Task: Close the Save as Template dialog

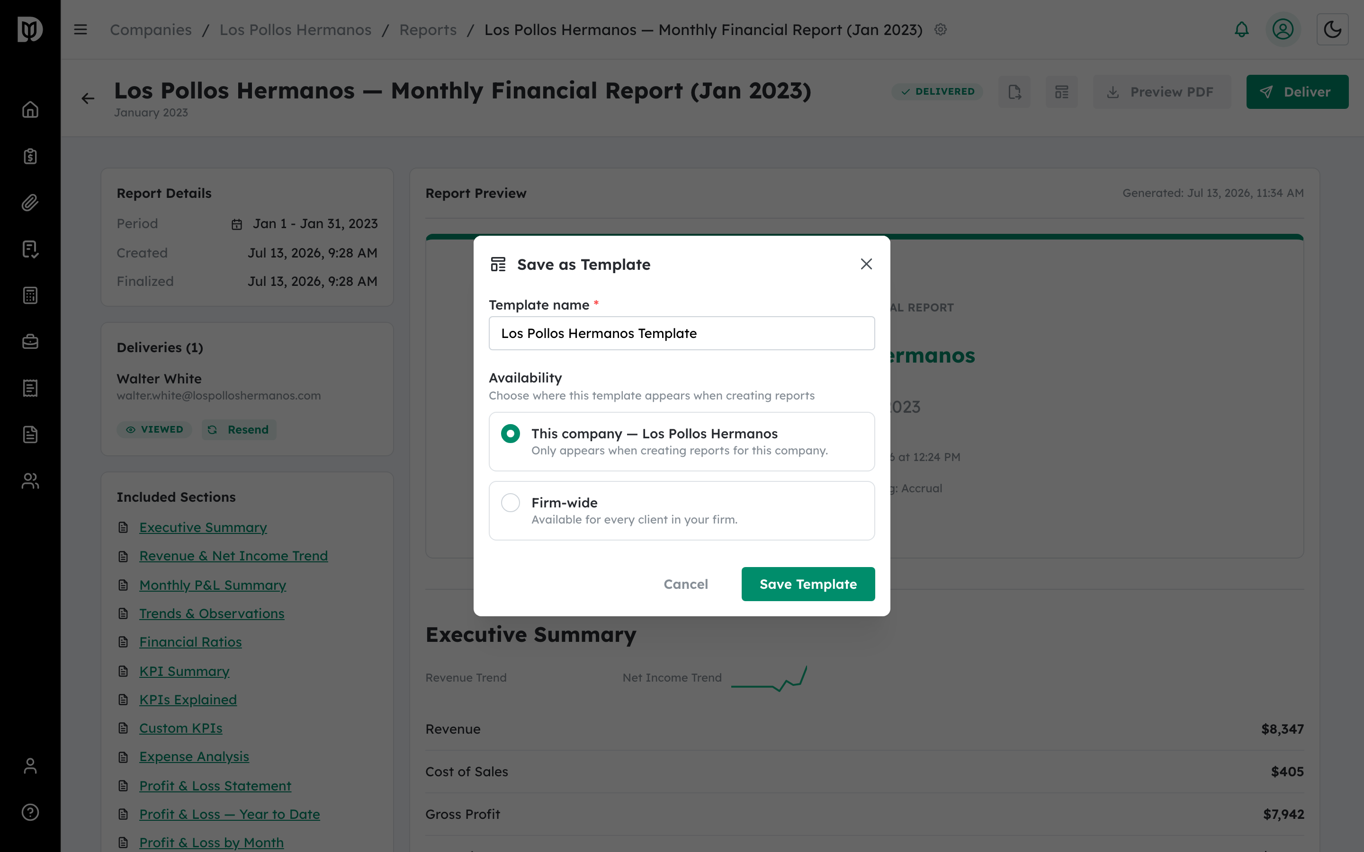Action: [x=866, y=264]
